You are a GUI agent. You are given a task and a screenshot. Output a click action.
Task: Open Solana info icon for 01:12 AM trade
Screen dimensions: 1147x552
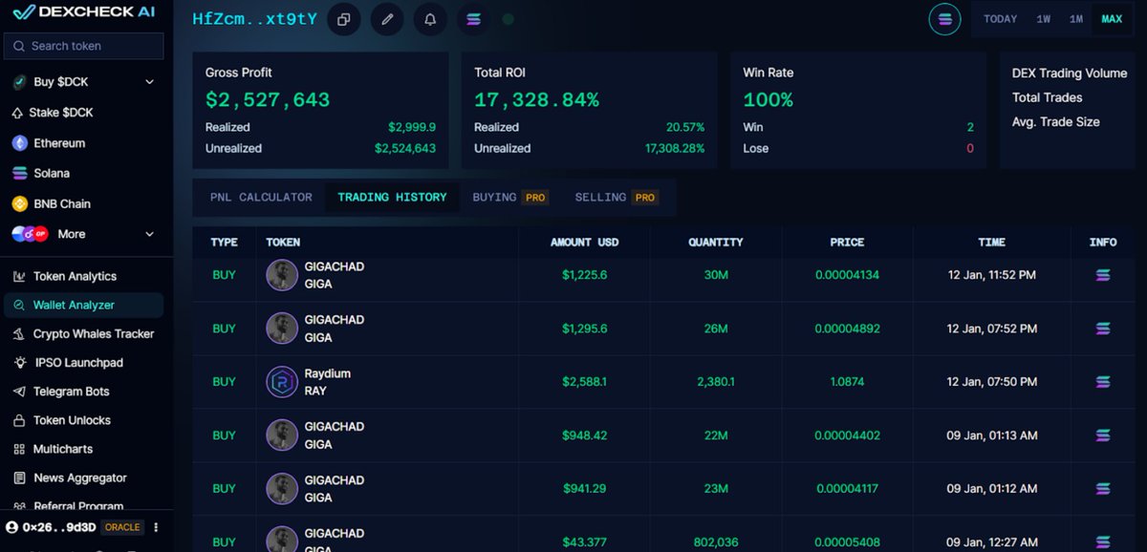coord(1103,489)
